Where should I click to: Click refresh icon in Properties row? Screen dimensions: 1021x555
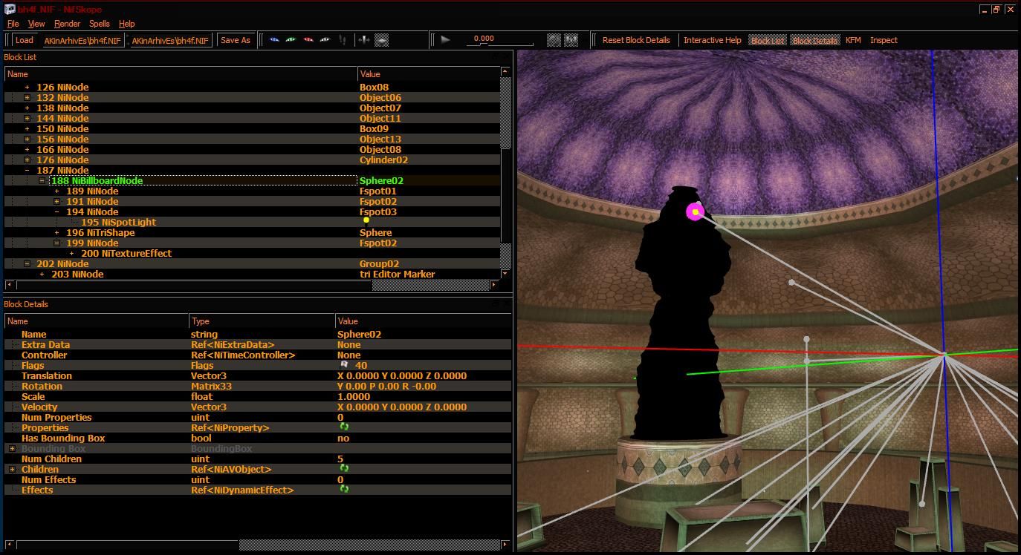(344, 427)
